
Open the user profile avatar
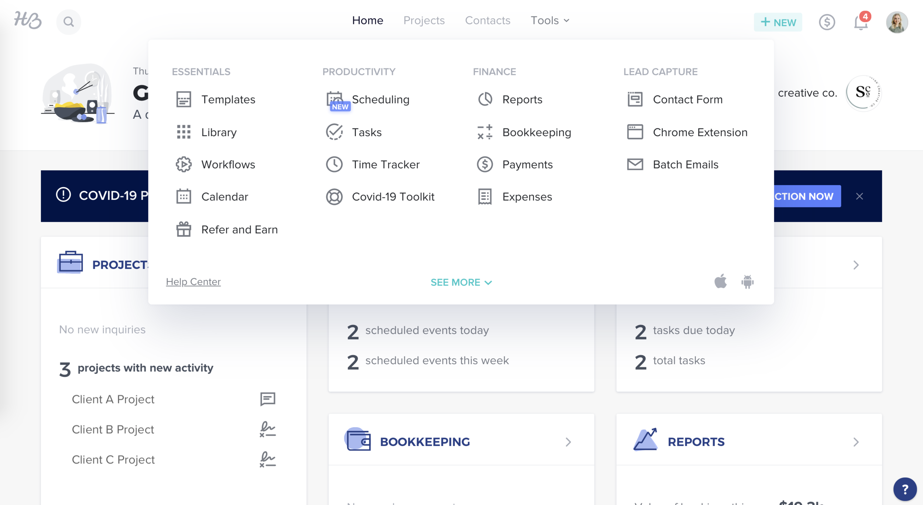[x=897, y=22]
